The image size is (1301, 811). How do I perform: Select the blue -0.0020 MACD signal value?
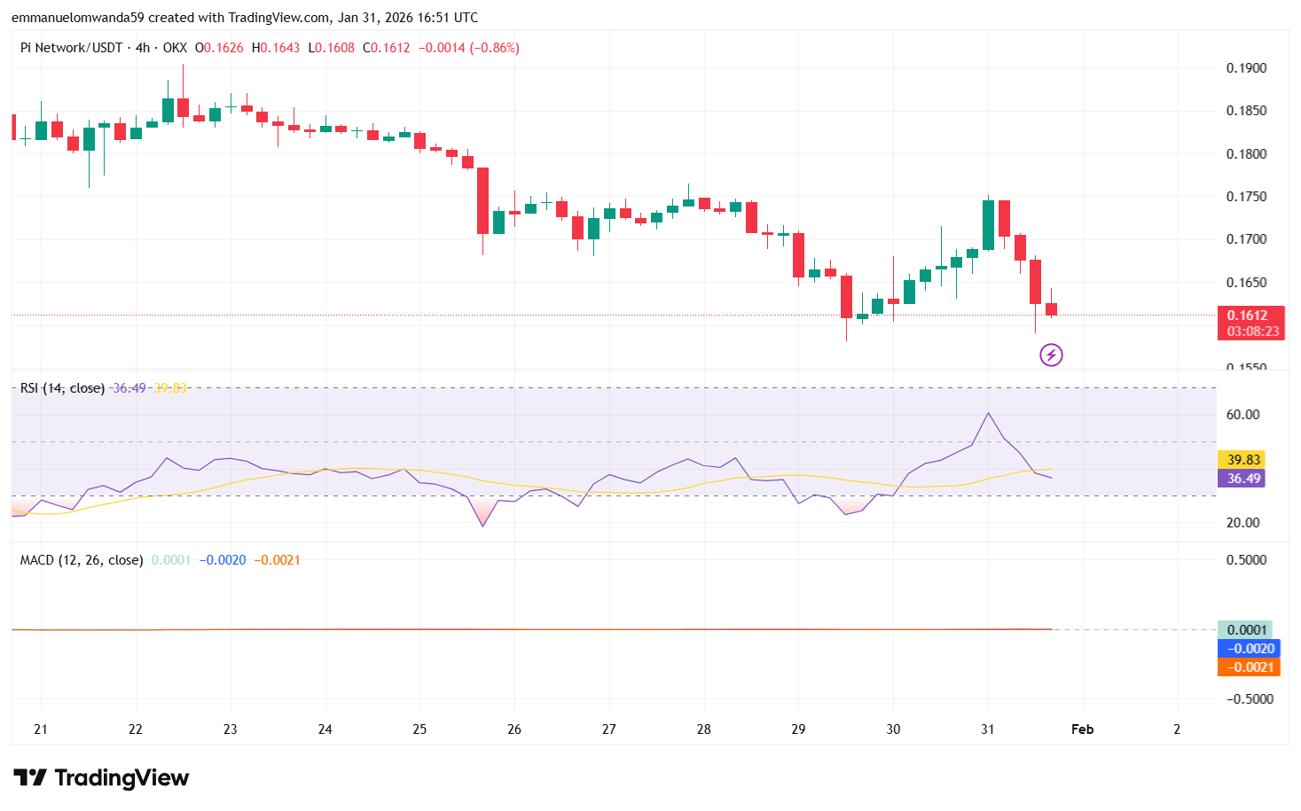[x=1247, y=649]
